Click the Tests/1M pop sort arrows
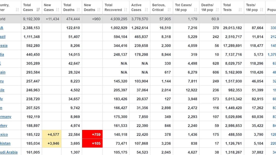Viewport: 276px width, 155px height. tap(261, 10)
